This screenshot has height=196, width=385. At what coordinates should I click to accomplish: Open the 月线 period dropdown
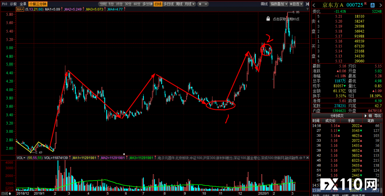coord(190,4)
